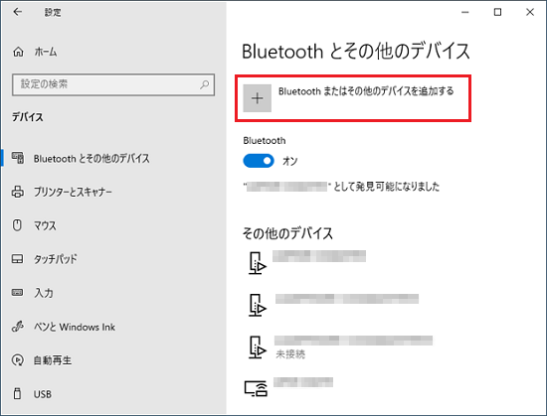Click the keyboard input icon in sidebar
Screen dimensions: 547x416
[x=18, y=293]
